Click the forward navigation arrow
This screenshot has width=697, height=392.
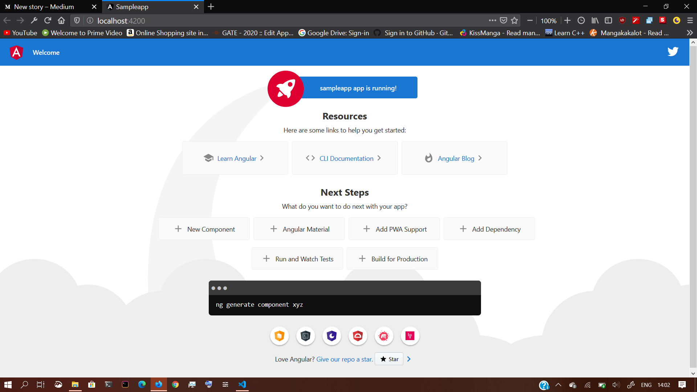(x=20, y=21)
